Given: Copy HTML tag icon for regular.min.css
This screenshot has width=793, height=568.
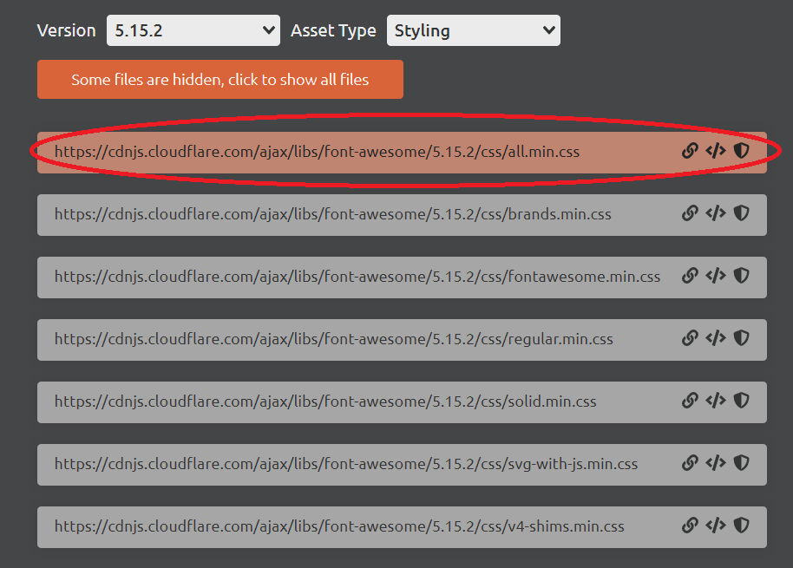Looking at the screenshot, I should point(716,338).
